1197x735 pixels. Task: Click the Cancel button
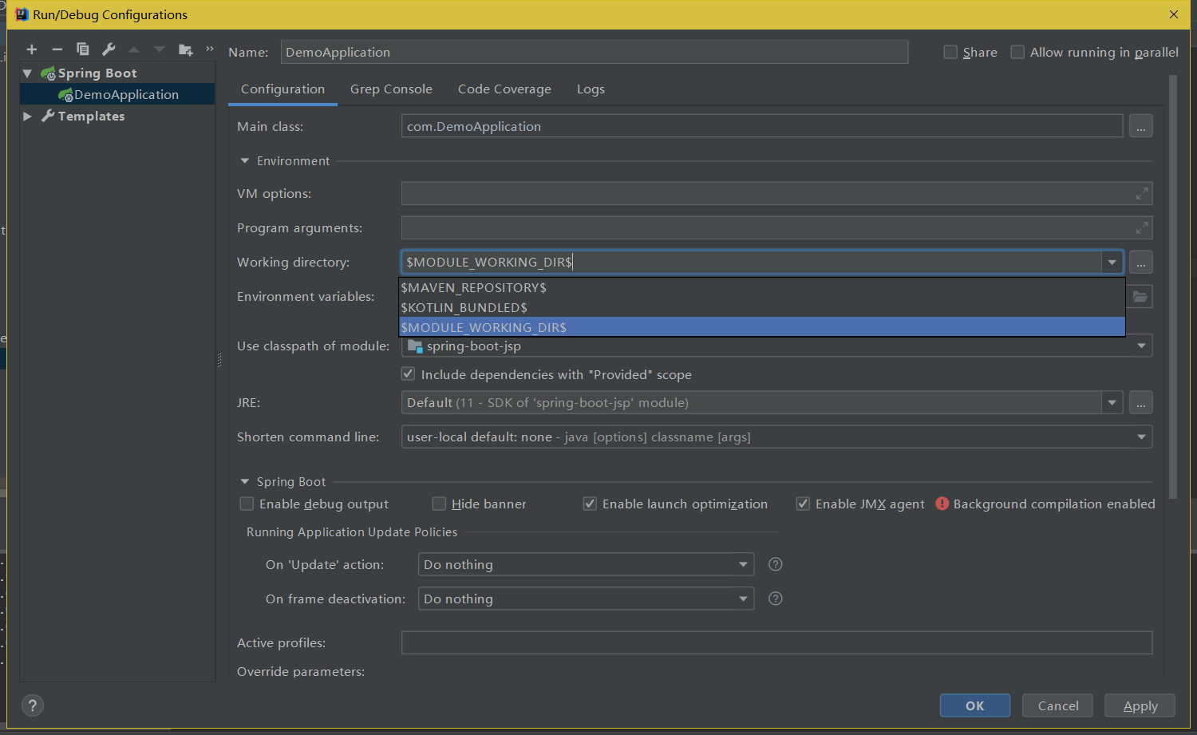(x=1058, y=705)
